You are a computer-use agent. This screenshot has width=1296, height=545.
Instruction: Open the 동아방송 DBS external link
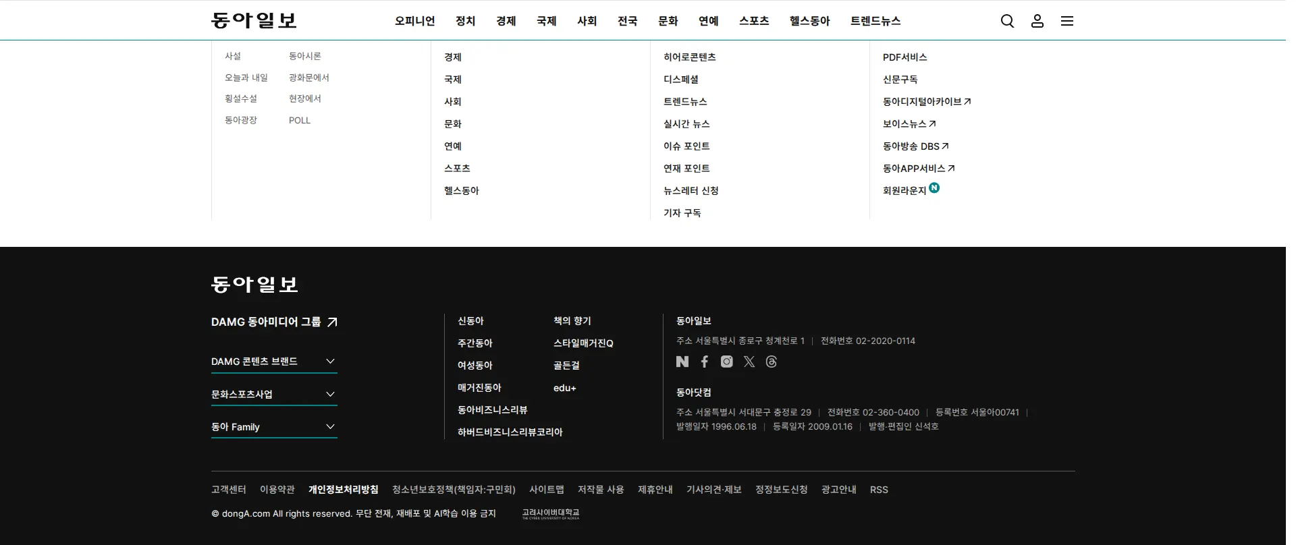click(x=916, y=146)
